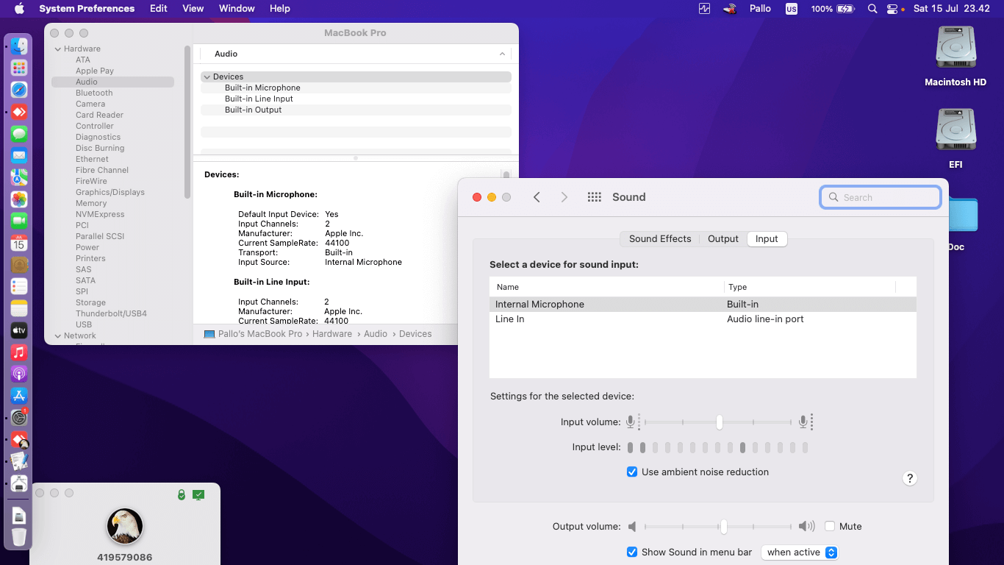The image size is (1004, 565).
Task: Switch to the Output tab
Action: tap(723, 239)
